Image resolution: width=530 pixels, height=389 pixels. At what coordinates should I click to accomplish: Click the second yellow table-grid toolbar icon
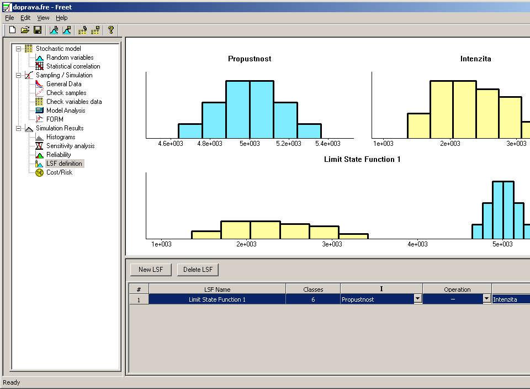tap(95, 30)
